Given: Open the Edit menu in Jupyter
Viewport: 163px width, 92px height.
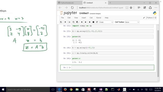Looking at the screenshot, I should [69, 18].
